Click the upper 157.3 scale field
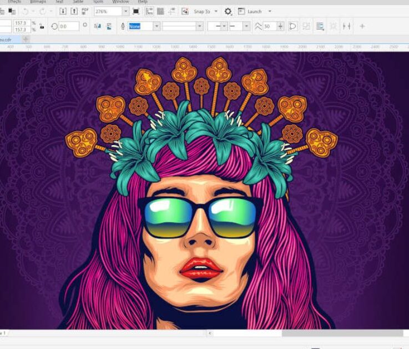409x349 pixels. [x=22, y=23]
